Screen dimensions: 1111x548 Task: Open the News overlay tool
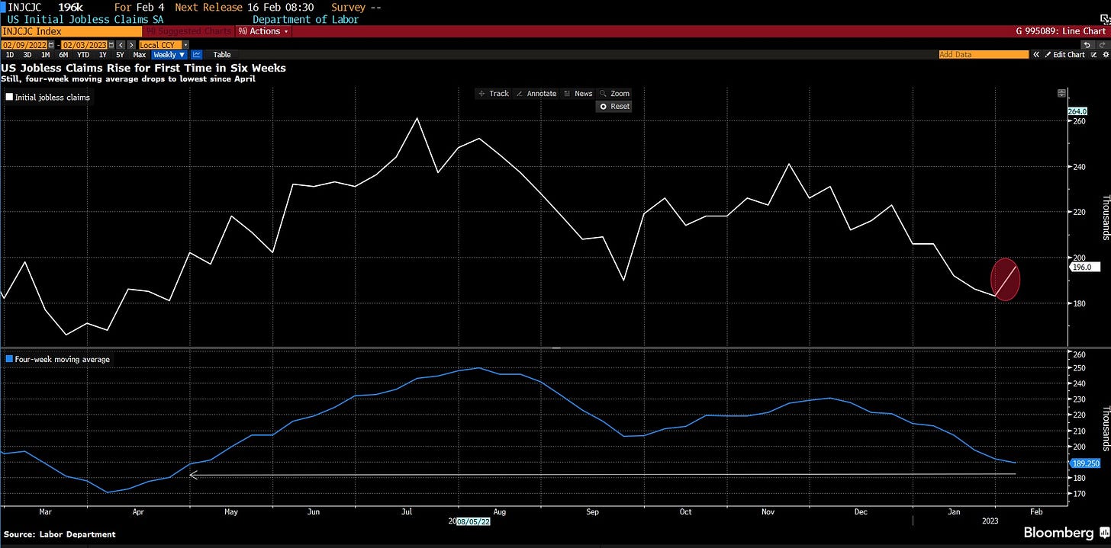point(578,93)
